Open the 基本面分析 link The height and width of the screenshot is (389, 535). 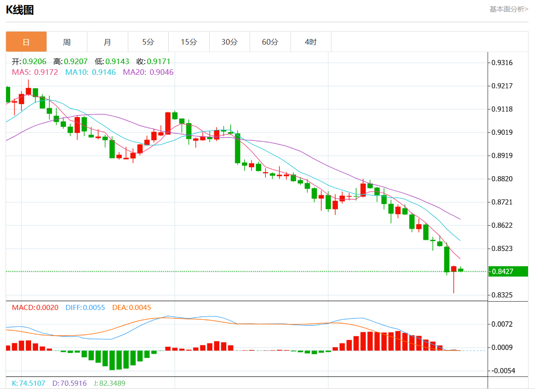[x=509, y=9]
